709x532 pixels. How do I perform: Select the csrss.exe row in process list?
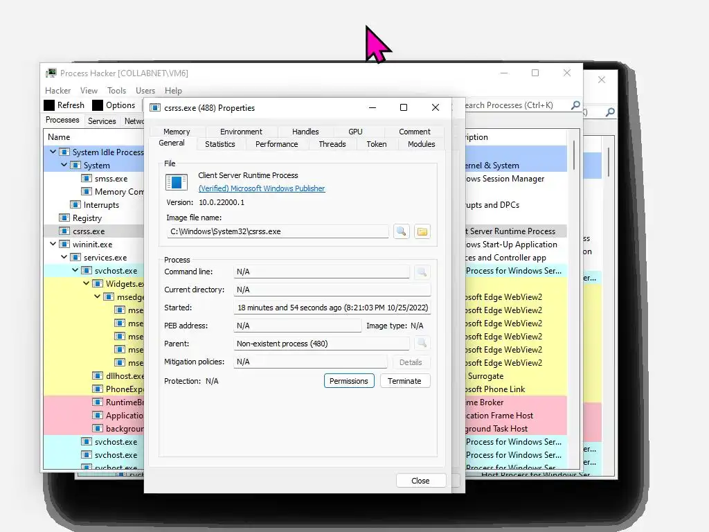point(93,231)
